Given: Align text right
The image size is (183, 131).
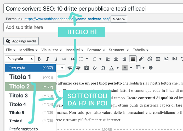Looking at the screenshot, I should click(124, 59).
